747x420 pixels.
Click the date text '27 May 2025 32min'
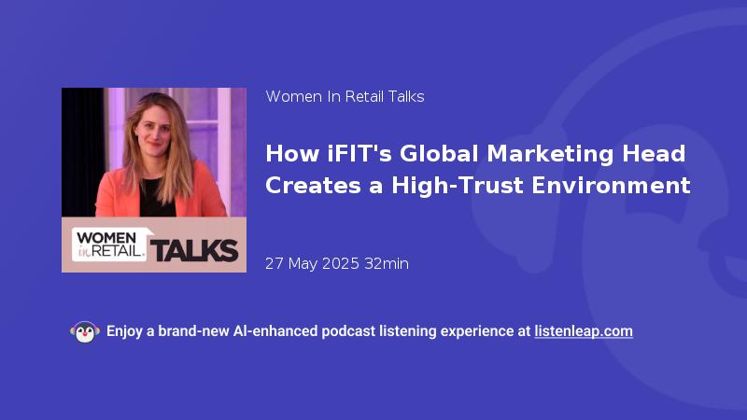[x=337, y=263]
